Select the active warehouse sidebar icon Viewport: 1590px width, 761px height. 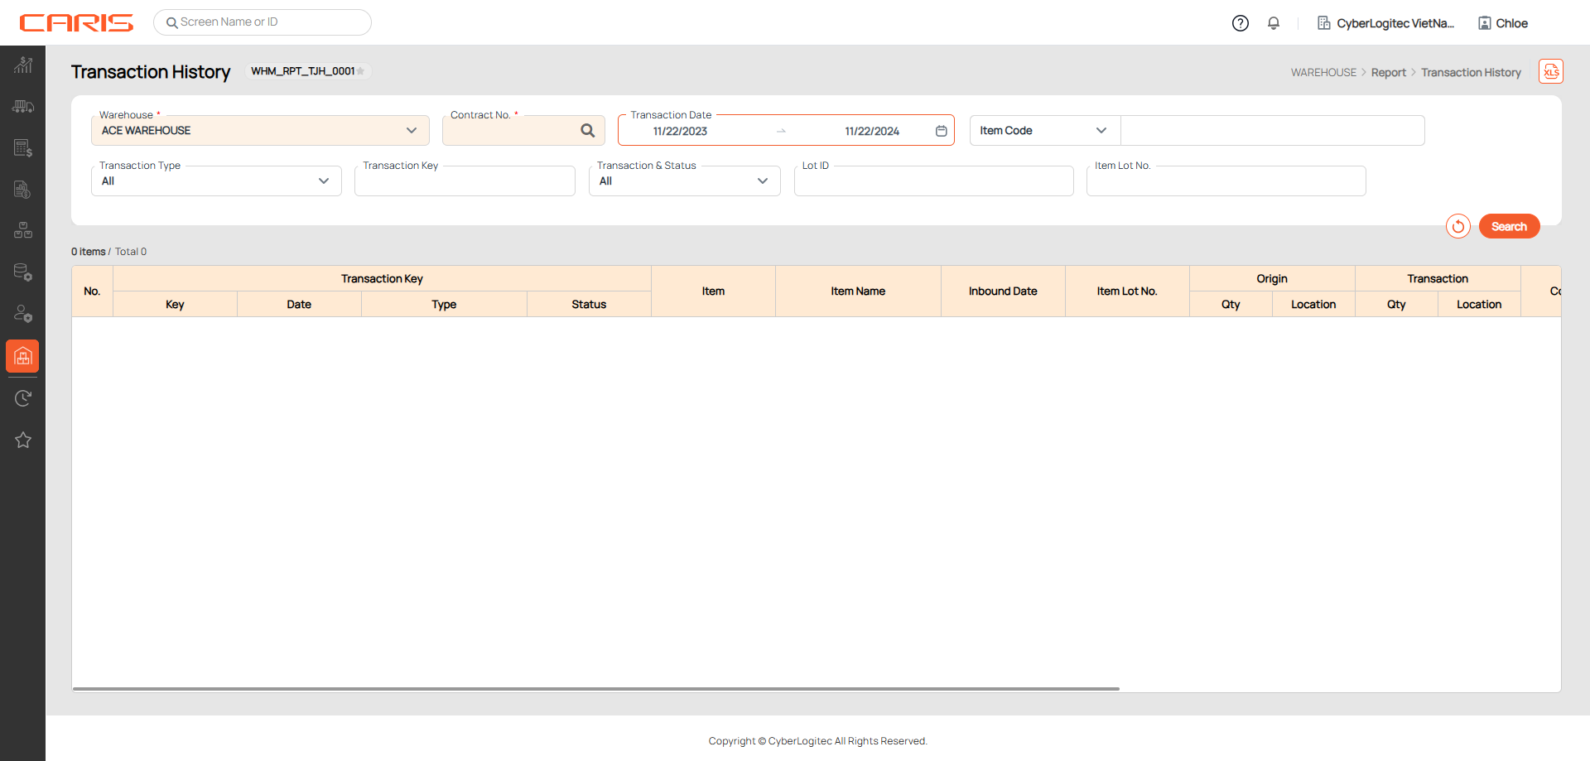[x=22, y=356]
